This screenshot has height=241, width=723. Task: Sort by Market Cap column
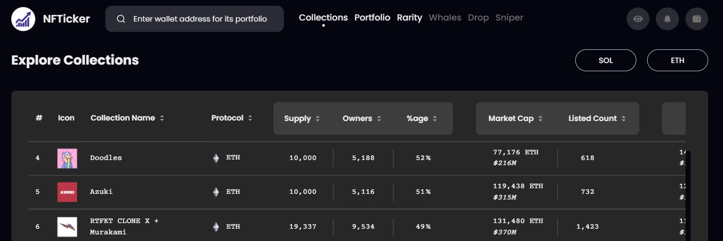point(516,118)
